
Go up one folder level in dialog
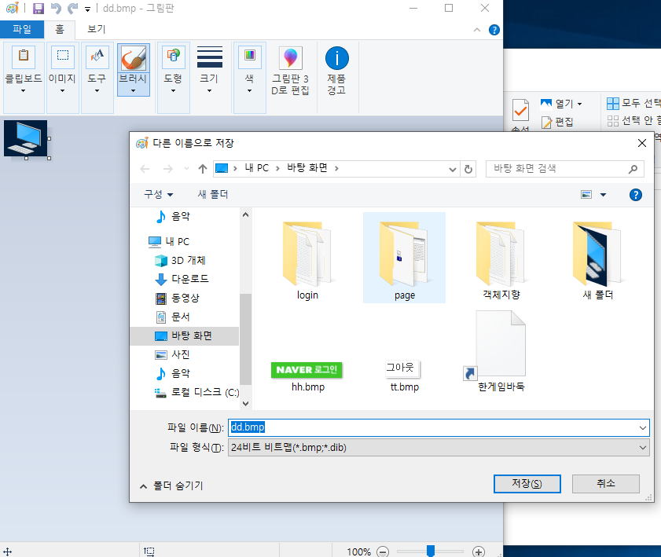coord(202,169)
